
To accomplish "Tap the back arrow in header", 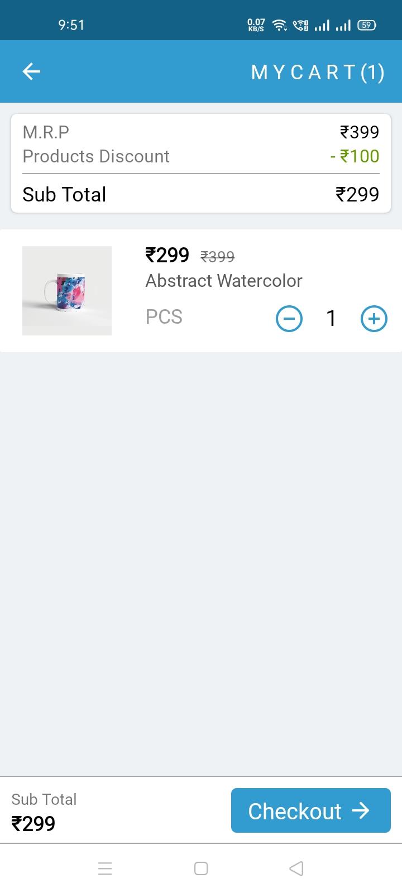I will click(31, 71).
